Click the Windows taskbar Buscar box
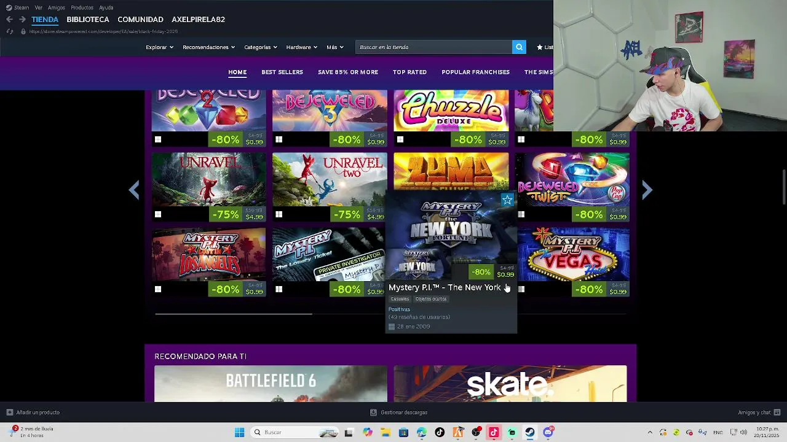 [x=295, y=432]
